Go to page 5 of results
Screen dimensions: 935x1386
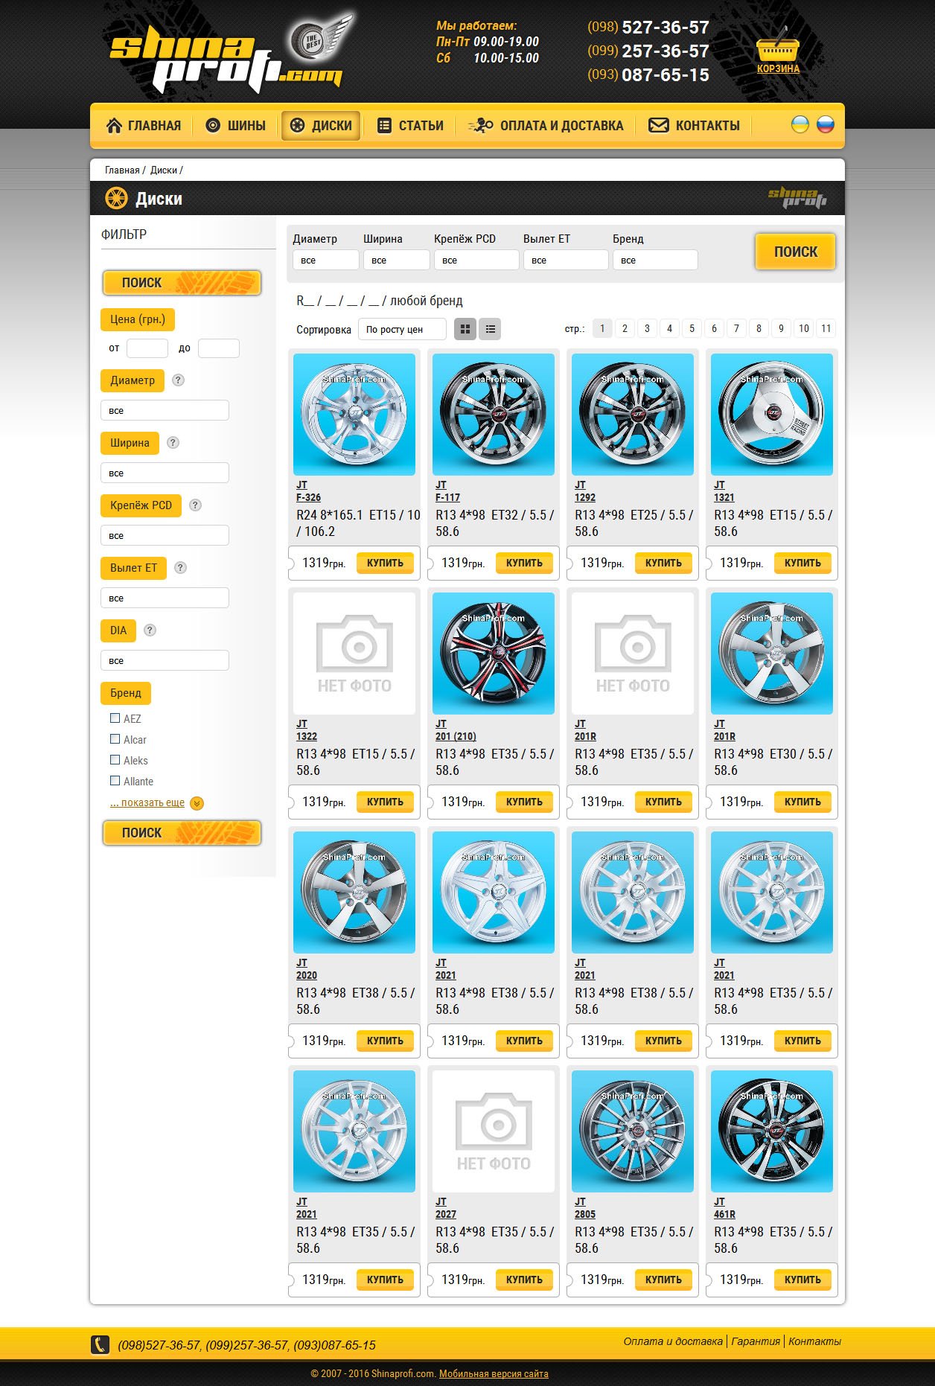pyautogui.click(x=692, y=328)
